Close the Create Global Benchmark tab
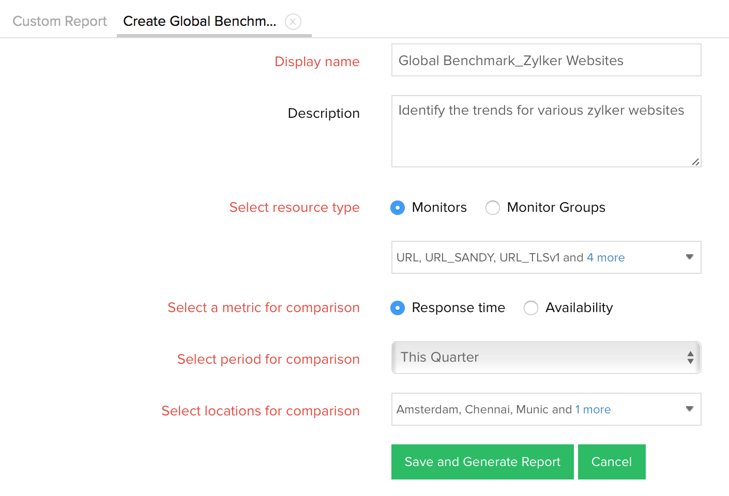Image resolution: width=729 pixels, height=496 pixels. [293, 22]
